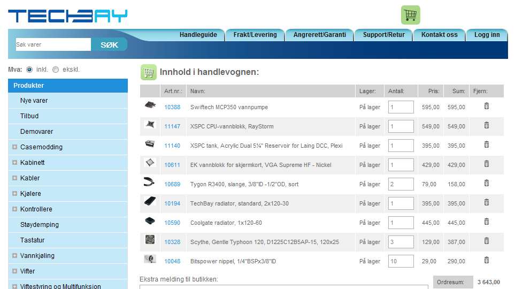Screen dimensions: 515x289
Task: Expand the Kabler category
Action: [x=14, y=178]
